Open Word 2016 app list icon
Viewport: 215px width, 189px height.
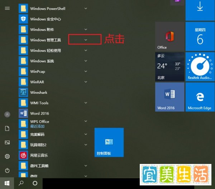[x=23, y=113]
